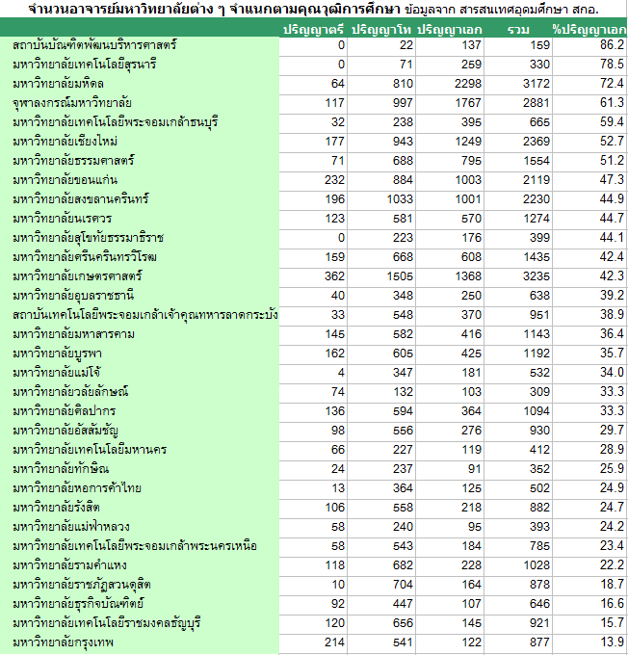Select the row มหาวิทยาลัยศรีนครินทรวิโรฒ
The width and height of the screenshot is (628, 655).
click(x=313, y=257)
